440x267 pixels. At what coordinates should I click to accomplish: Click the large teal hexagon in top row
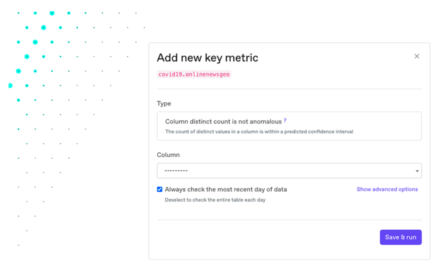click(x=52, y=13)
